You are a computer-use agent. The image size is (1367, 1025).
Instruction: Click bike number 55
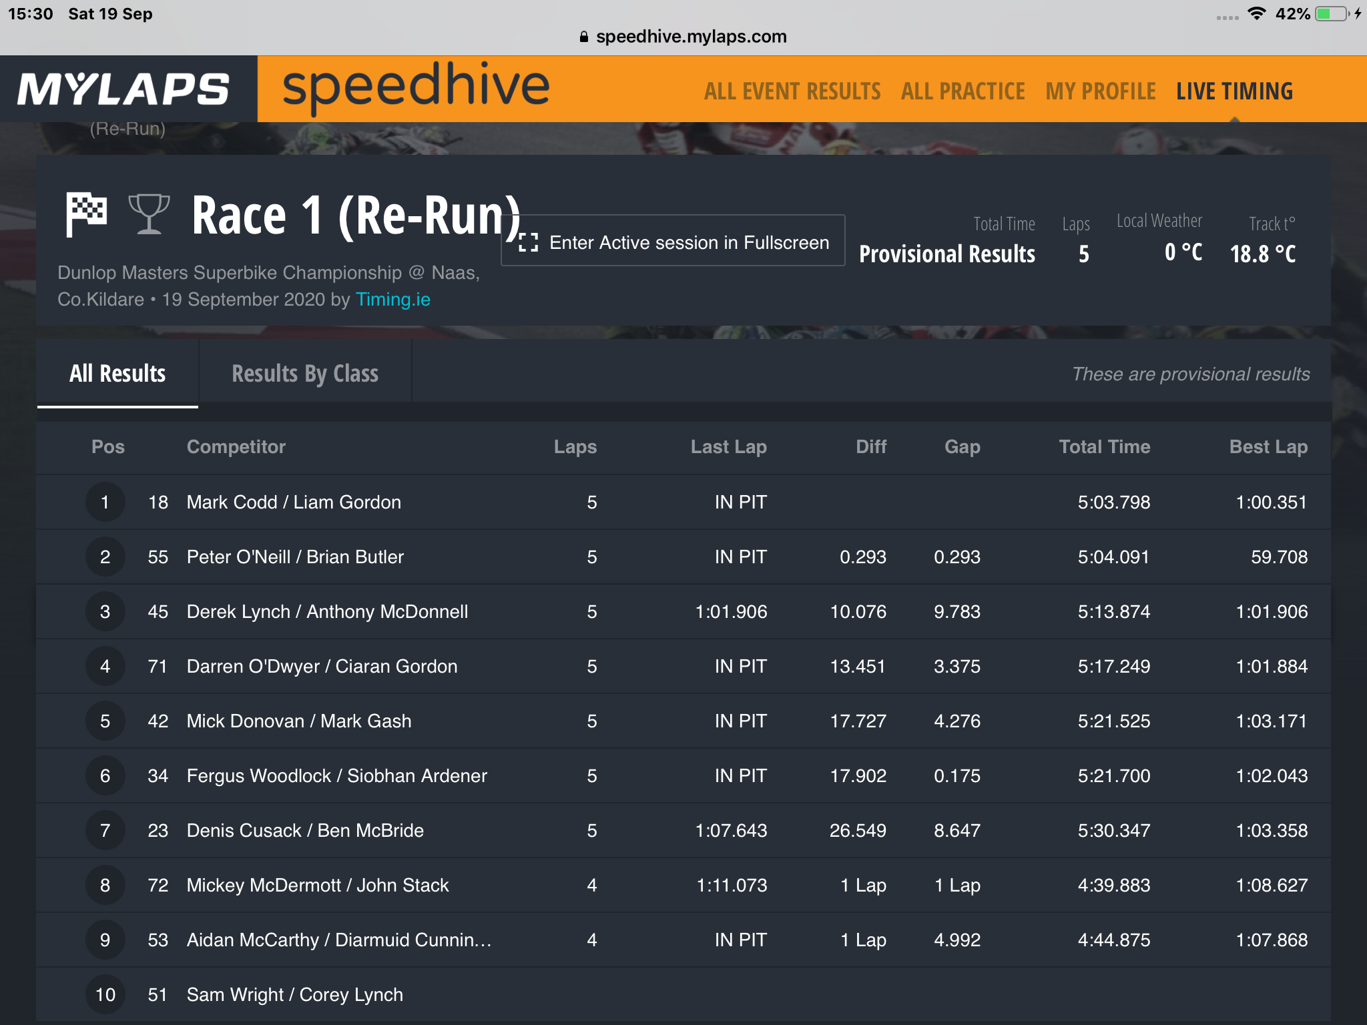coord(158,557)
